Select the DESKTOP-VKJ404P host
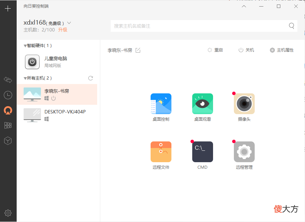This screenshot has width=305, height=222. 57,115
